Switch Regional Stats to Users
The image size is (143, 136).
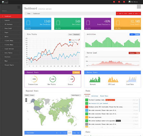(27, 95)
